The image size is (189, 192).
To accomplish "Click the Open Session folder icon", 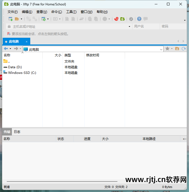I will tap(17, 19).
